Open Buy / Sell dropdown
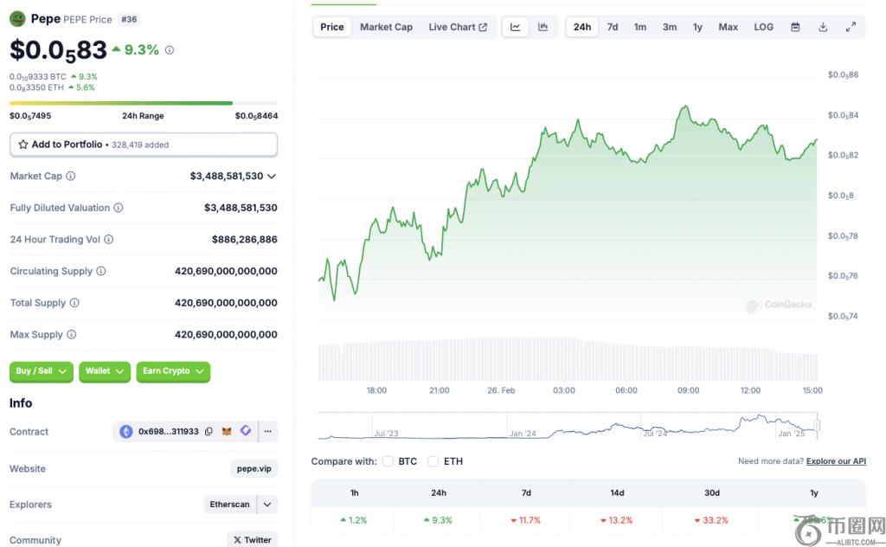Screen dimensions: 886x547 point(42,371)
